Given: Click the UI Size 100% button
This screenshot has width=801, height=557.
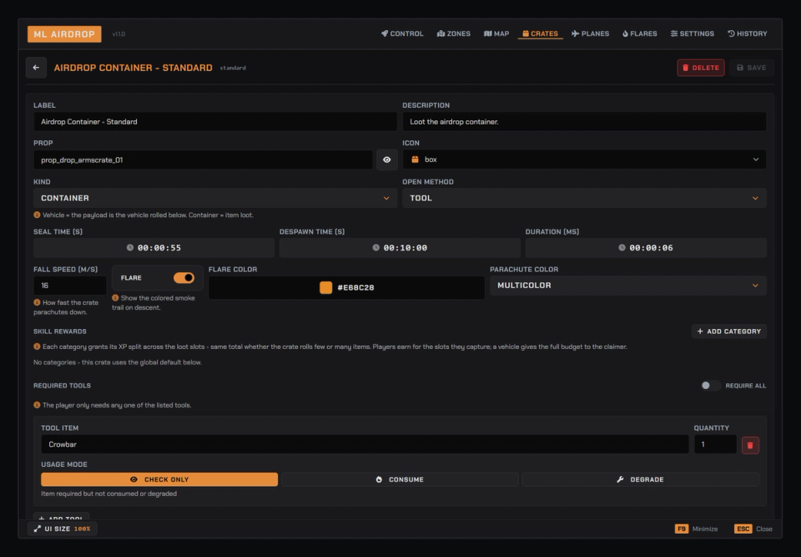Looking at the screenshot, I should [x=63, y=529].
